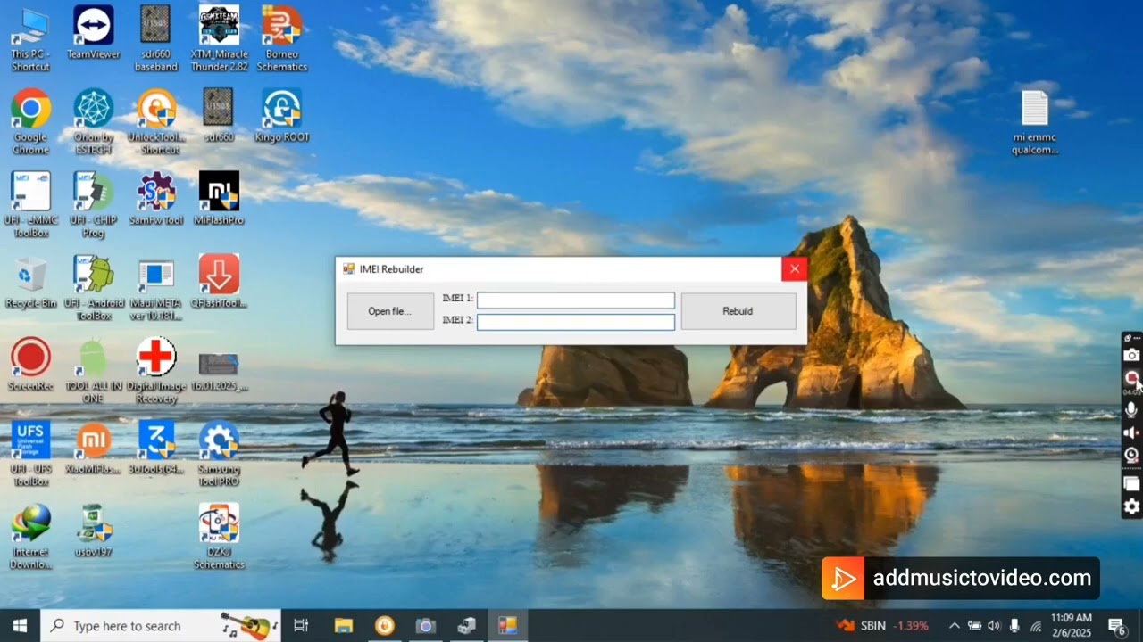Image resolution: width=1143 pixels, height=642 pixels.
Task: Open volume control in system tray
Action: click(994, 626)
